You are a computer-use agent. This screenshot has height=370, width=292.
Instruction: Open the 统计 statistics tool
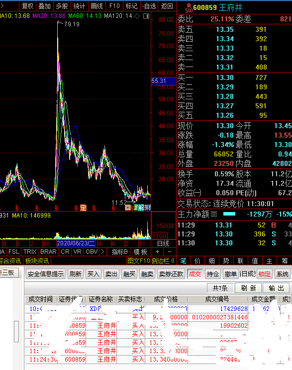[79, 6]
